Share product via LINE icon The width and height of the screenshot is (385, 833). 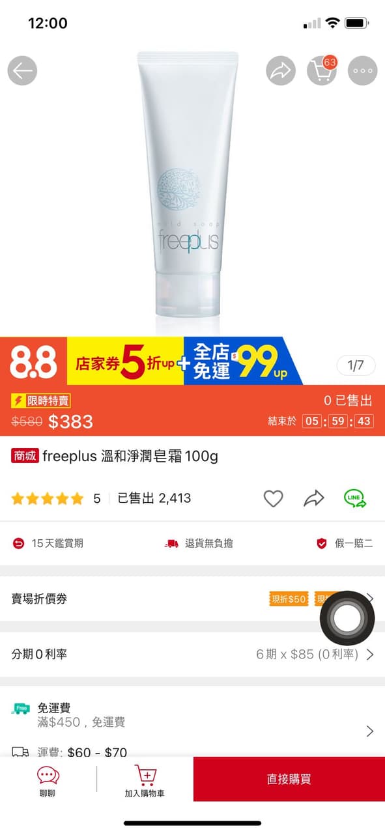click(x=355, y=499)
